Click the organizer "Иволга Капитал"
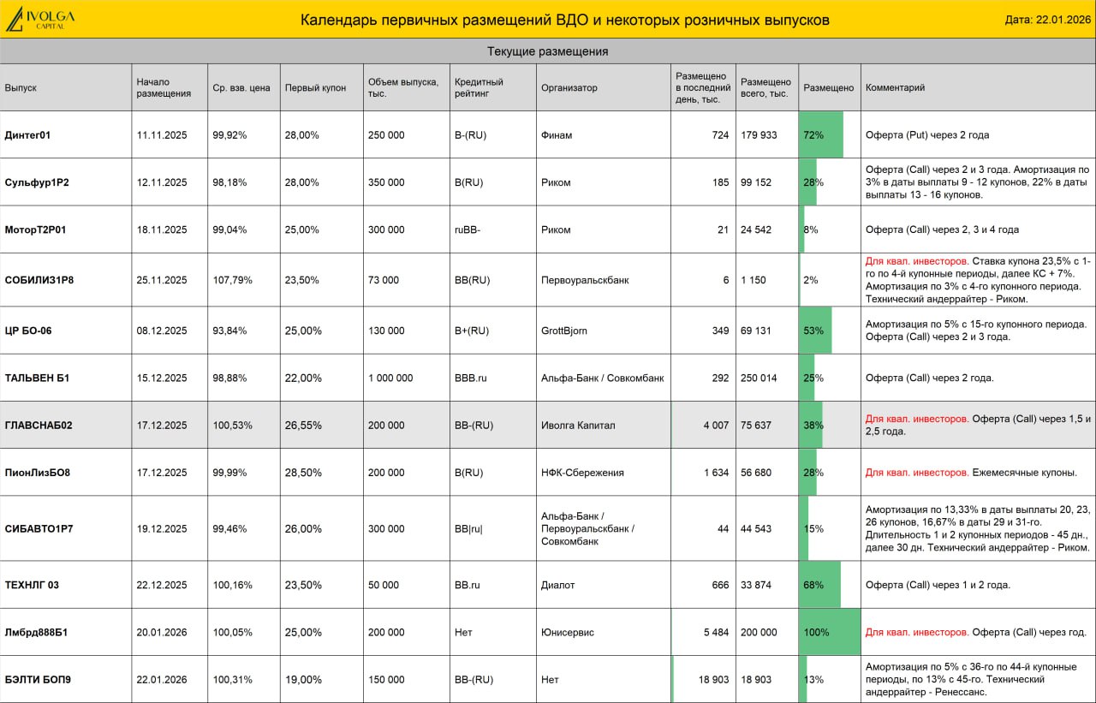1096x703 pixels. click(x=578, y=426)
